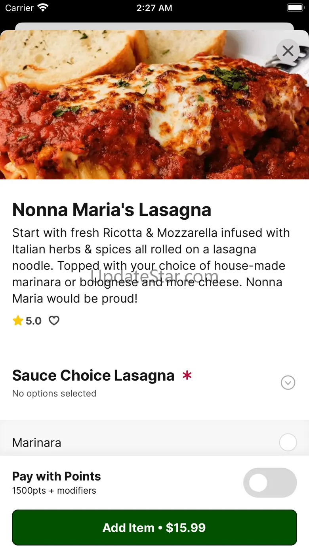Tap the 1500pts + modifiers text
This screenshot has width=309, height=550.
(x=54, y=491)
